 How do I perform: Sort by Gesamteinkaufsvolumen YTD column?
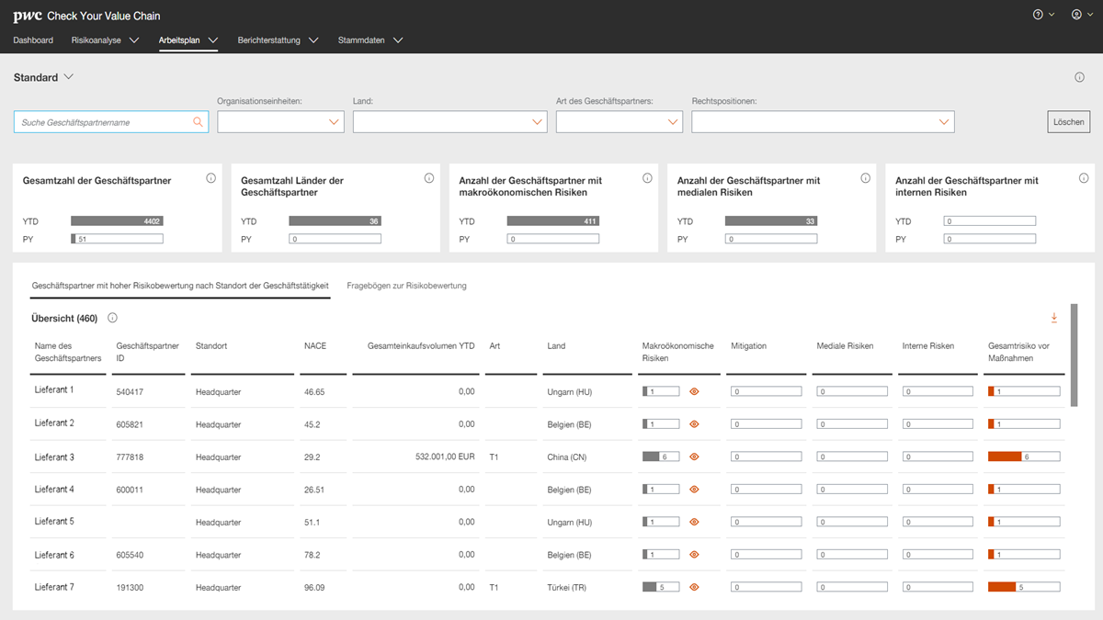[x=421, y=346]
